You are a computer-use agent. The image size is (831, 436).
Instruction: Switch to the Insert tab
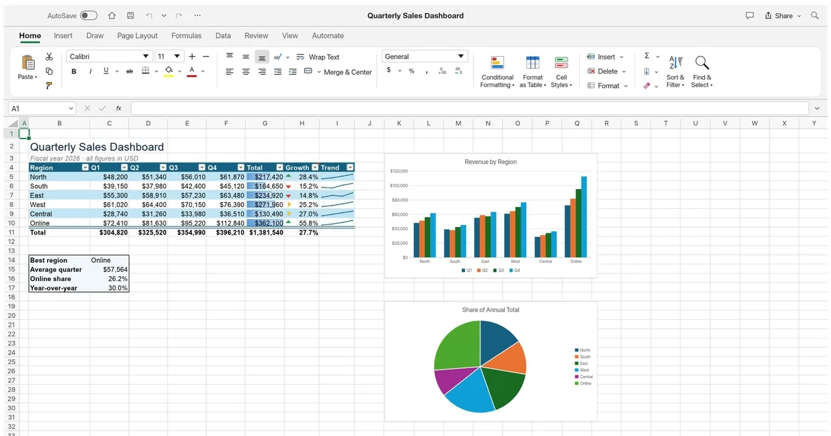pyautogui.click(x=63, y=36)
